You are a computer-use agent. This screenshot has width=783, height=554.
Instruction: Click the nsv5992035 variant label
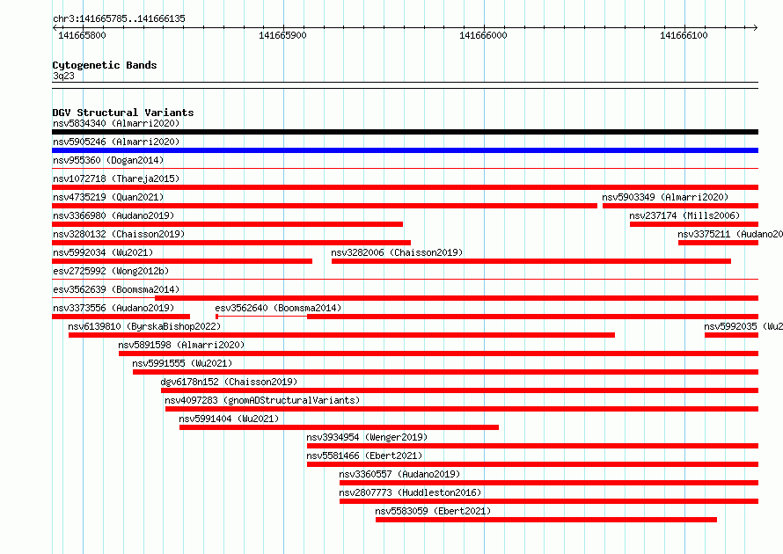pos(743,326)
